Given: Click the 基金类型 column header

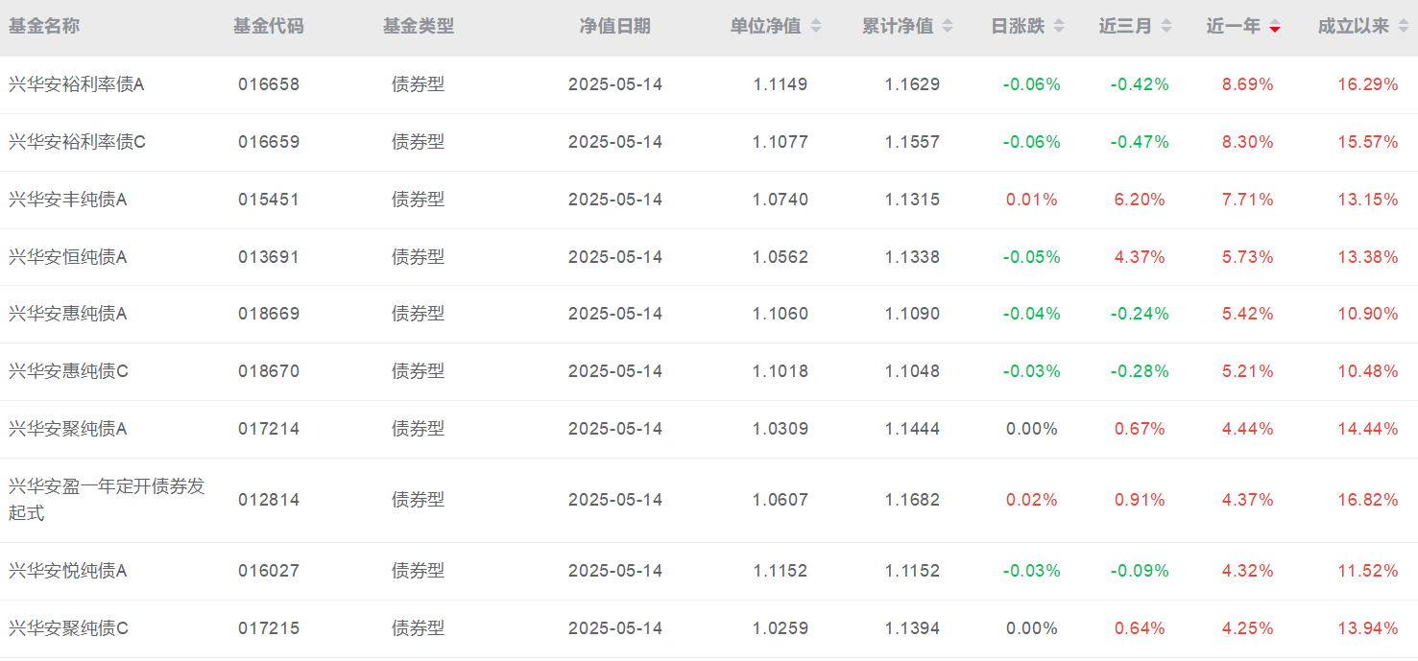Looking at the screenshot, I should tap(419, 27).
